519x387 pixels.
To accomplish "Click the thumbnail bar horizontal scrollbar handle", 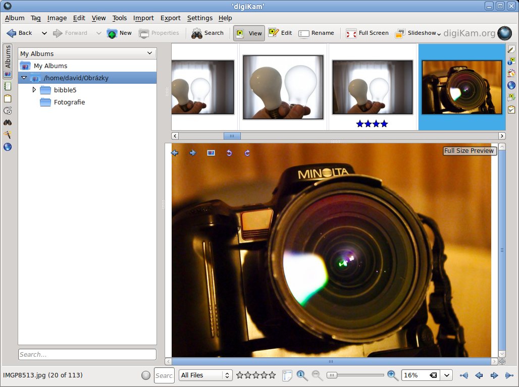I will (x=232, y=136).
